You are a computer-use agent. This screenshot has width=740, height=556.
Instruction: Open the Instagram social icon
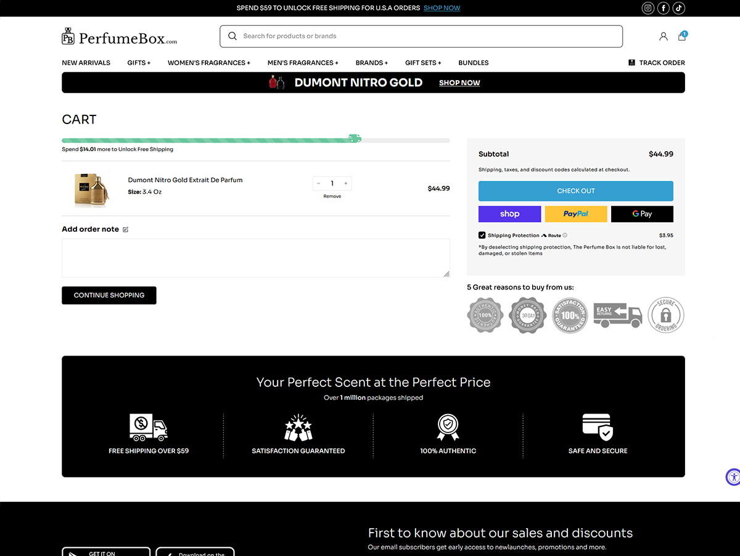(648, 8)
